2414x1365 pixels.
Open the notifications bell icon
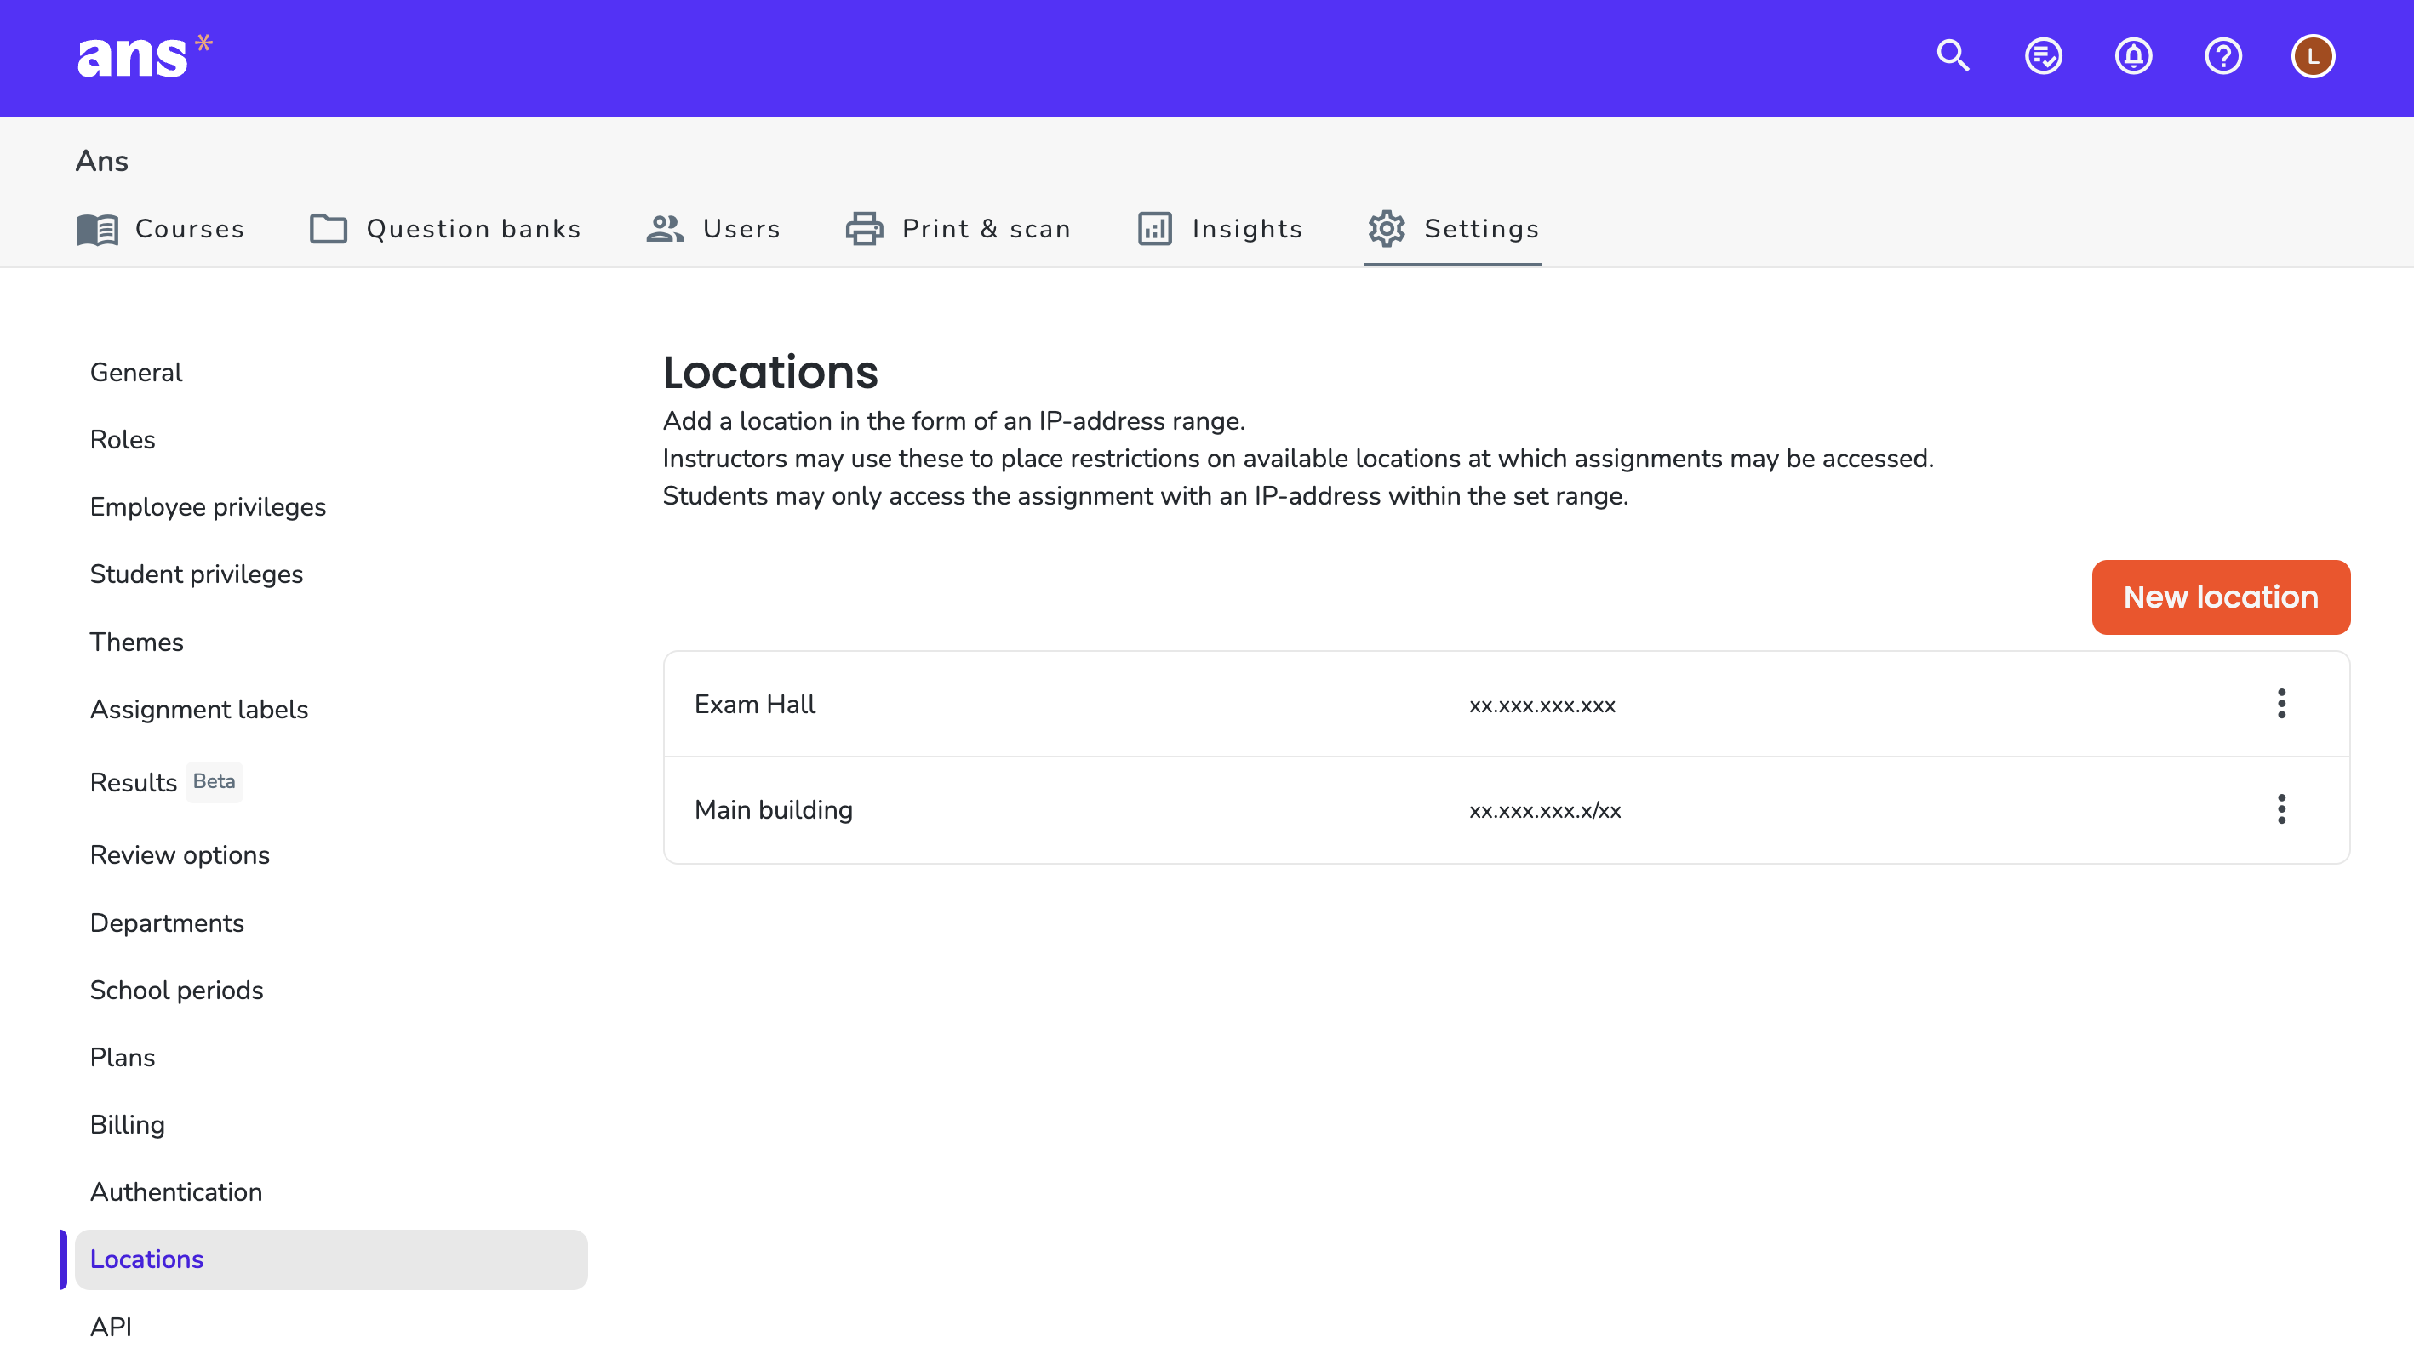click(x=2133, y=56)
